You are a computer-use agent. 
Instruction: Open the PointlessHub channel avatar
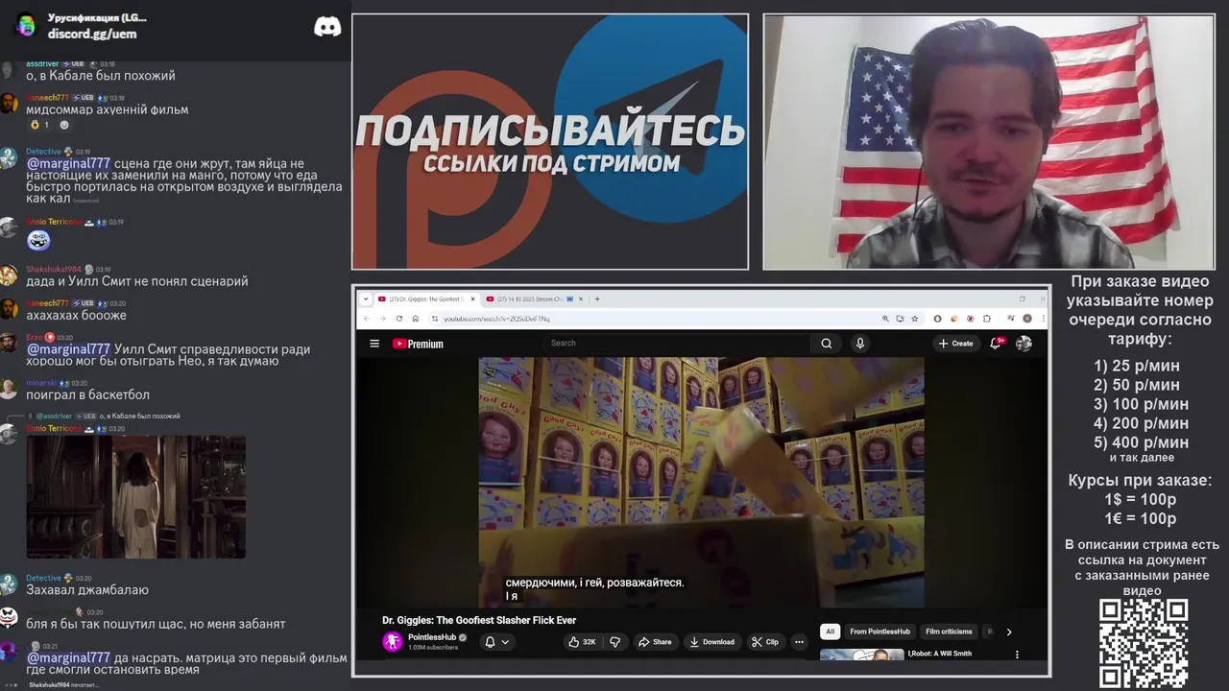click(392, 642)
